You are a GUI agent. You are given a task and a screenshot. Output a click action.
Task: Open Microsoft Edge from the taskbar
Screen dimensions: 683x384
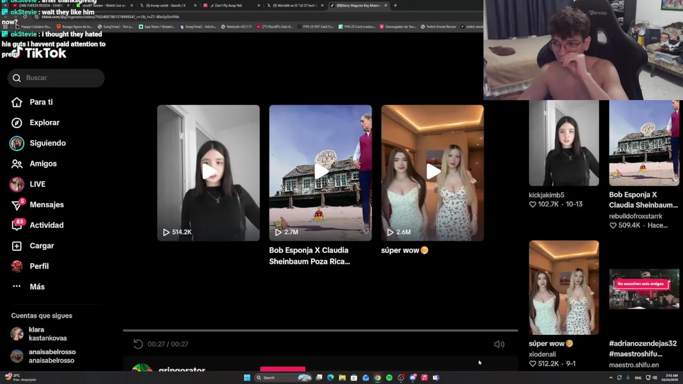[330, 378]
